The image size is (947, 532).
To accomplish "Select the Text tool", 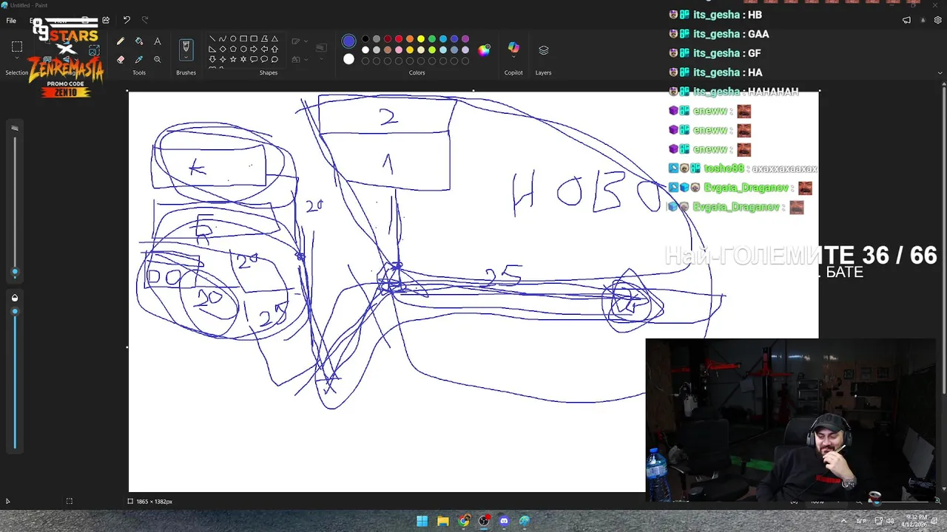I will [x=158, y=41].
